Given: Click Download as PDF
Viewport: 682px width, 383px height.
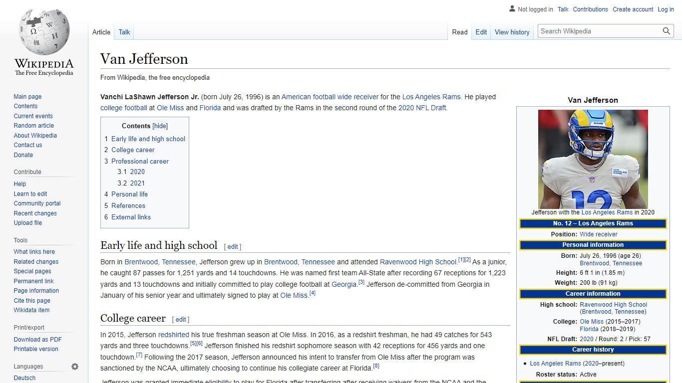Looking at the screenshot, I should pos(37,340).
